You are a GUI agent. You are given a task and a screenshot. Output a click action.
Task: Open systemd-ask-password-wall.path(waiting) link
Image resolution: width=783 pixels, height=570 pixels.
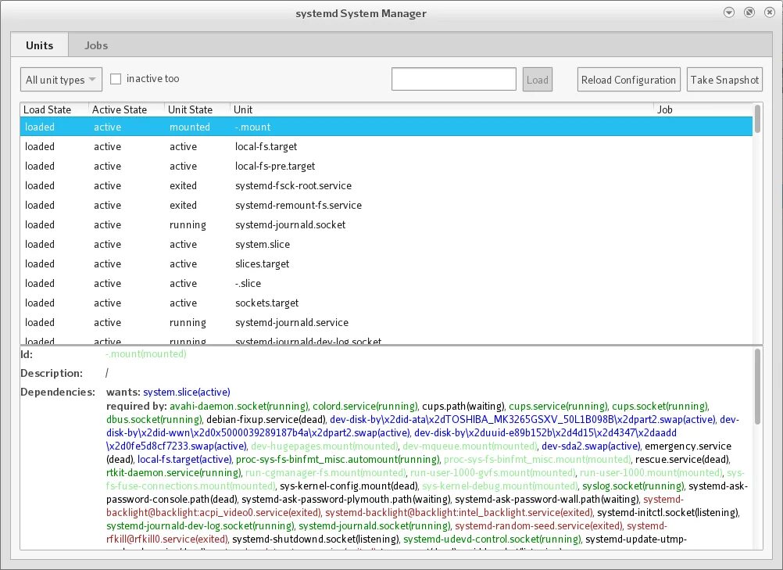[x=547, y=499]
